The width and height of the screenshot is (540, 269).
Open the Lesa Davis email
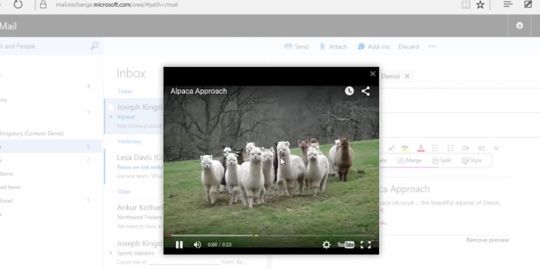tap(134, 167)
